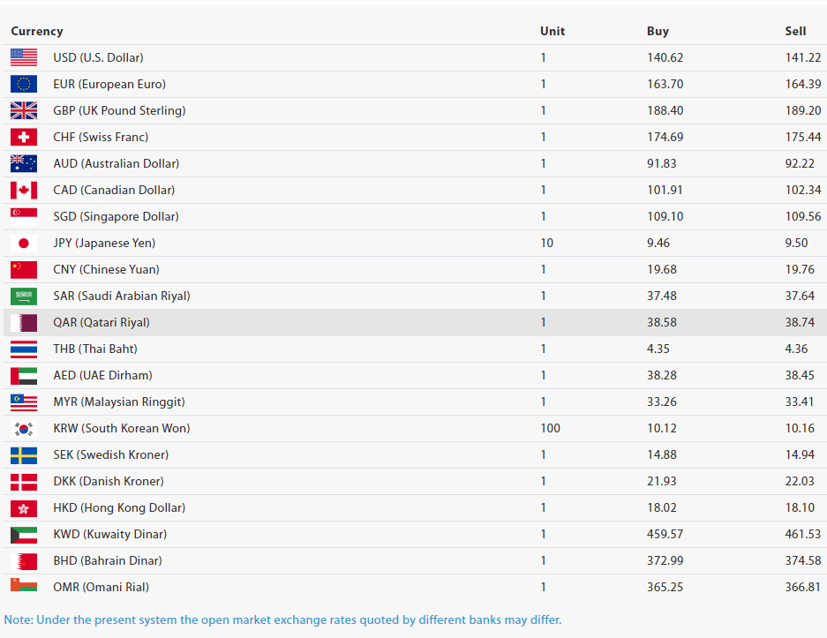
Task: Click the European Union flag icon
Action: (x=24, y=84)
